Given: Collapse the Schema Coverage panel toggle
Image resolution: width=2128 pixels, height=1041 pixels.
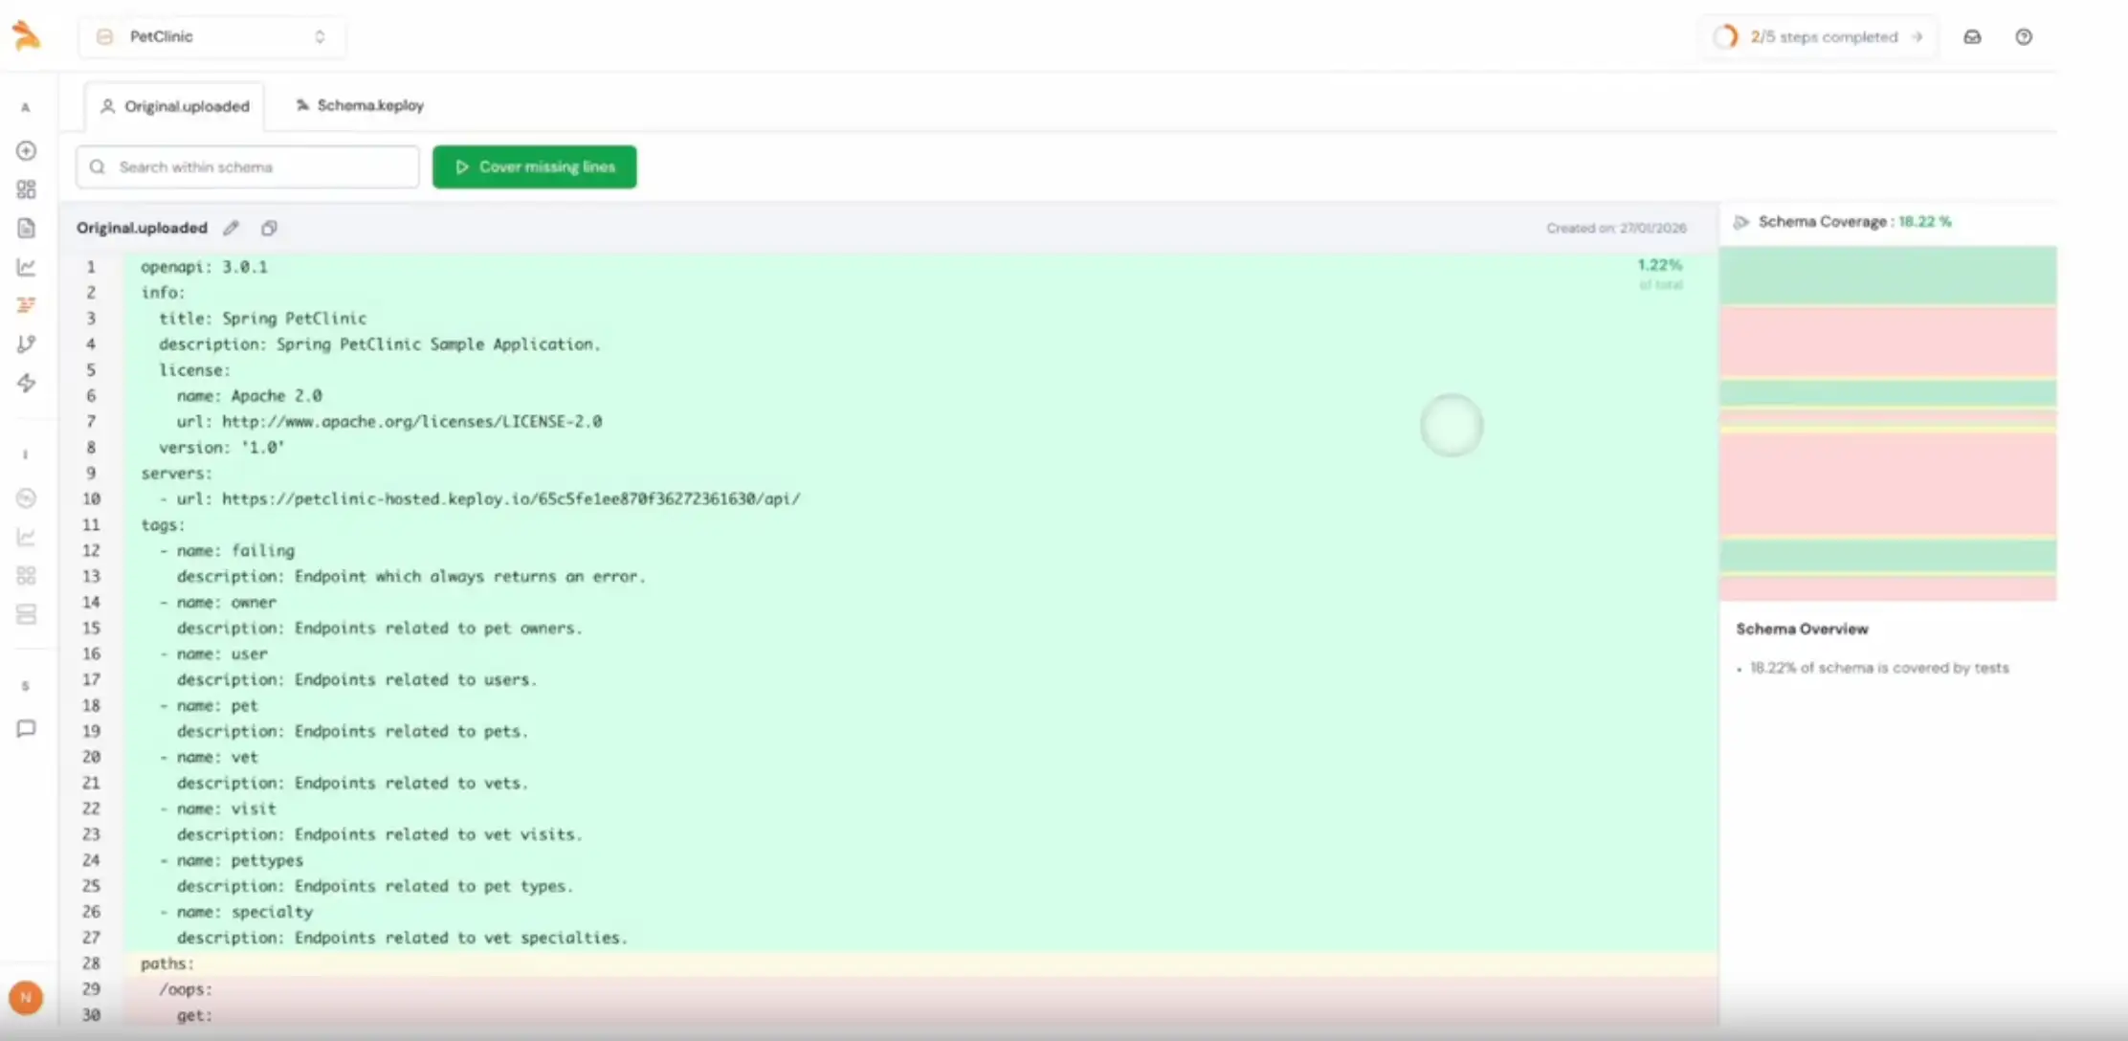Looking at the screenshot, I should [1741, 222].
